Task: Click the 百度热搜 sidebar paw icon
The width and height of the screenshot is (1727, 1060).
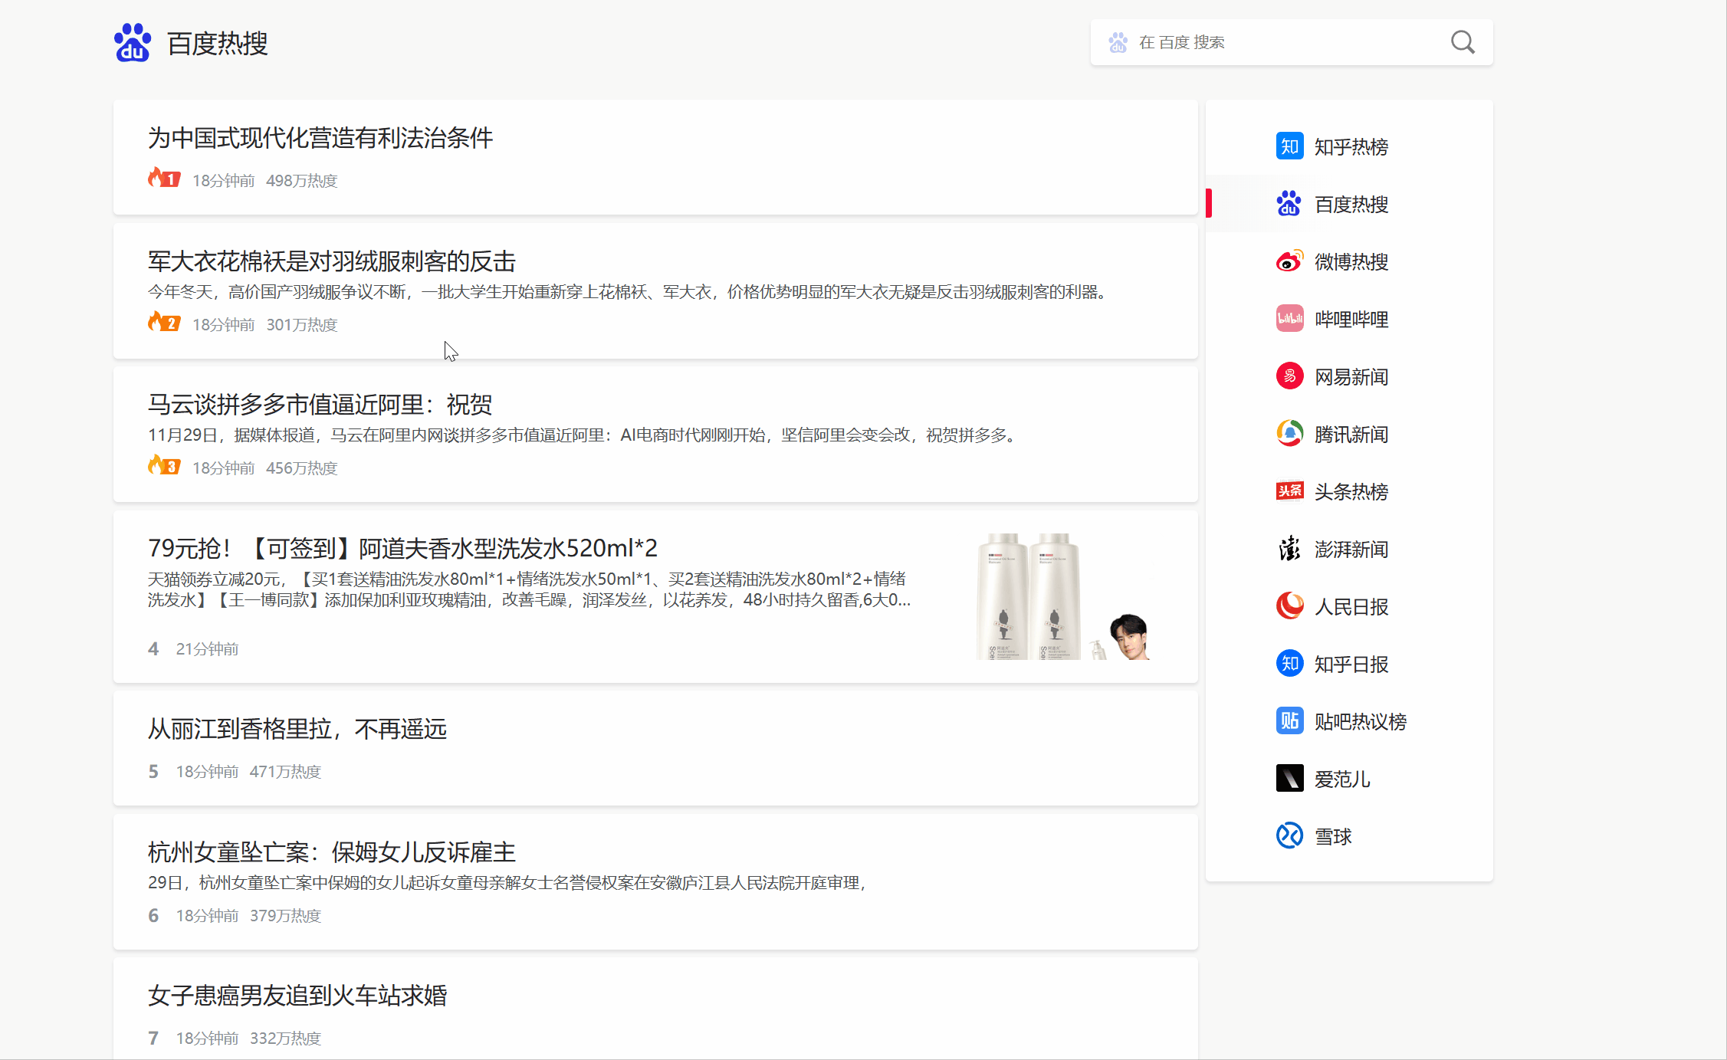Action: 1289,203
